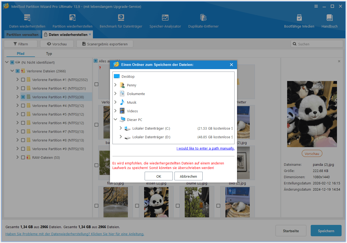Viewport: 347px width, 243px height.
Task: Click the search magnifier icon
Action: point(294,44)
